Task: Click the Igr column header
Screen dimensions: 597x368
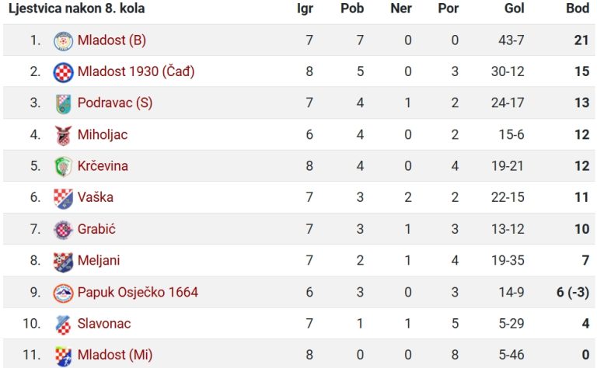Action: pos(305,9)
